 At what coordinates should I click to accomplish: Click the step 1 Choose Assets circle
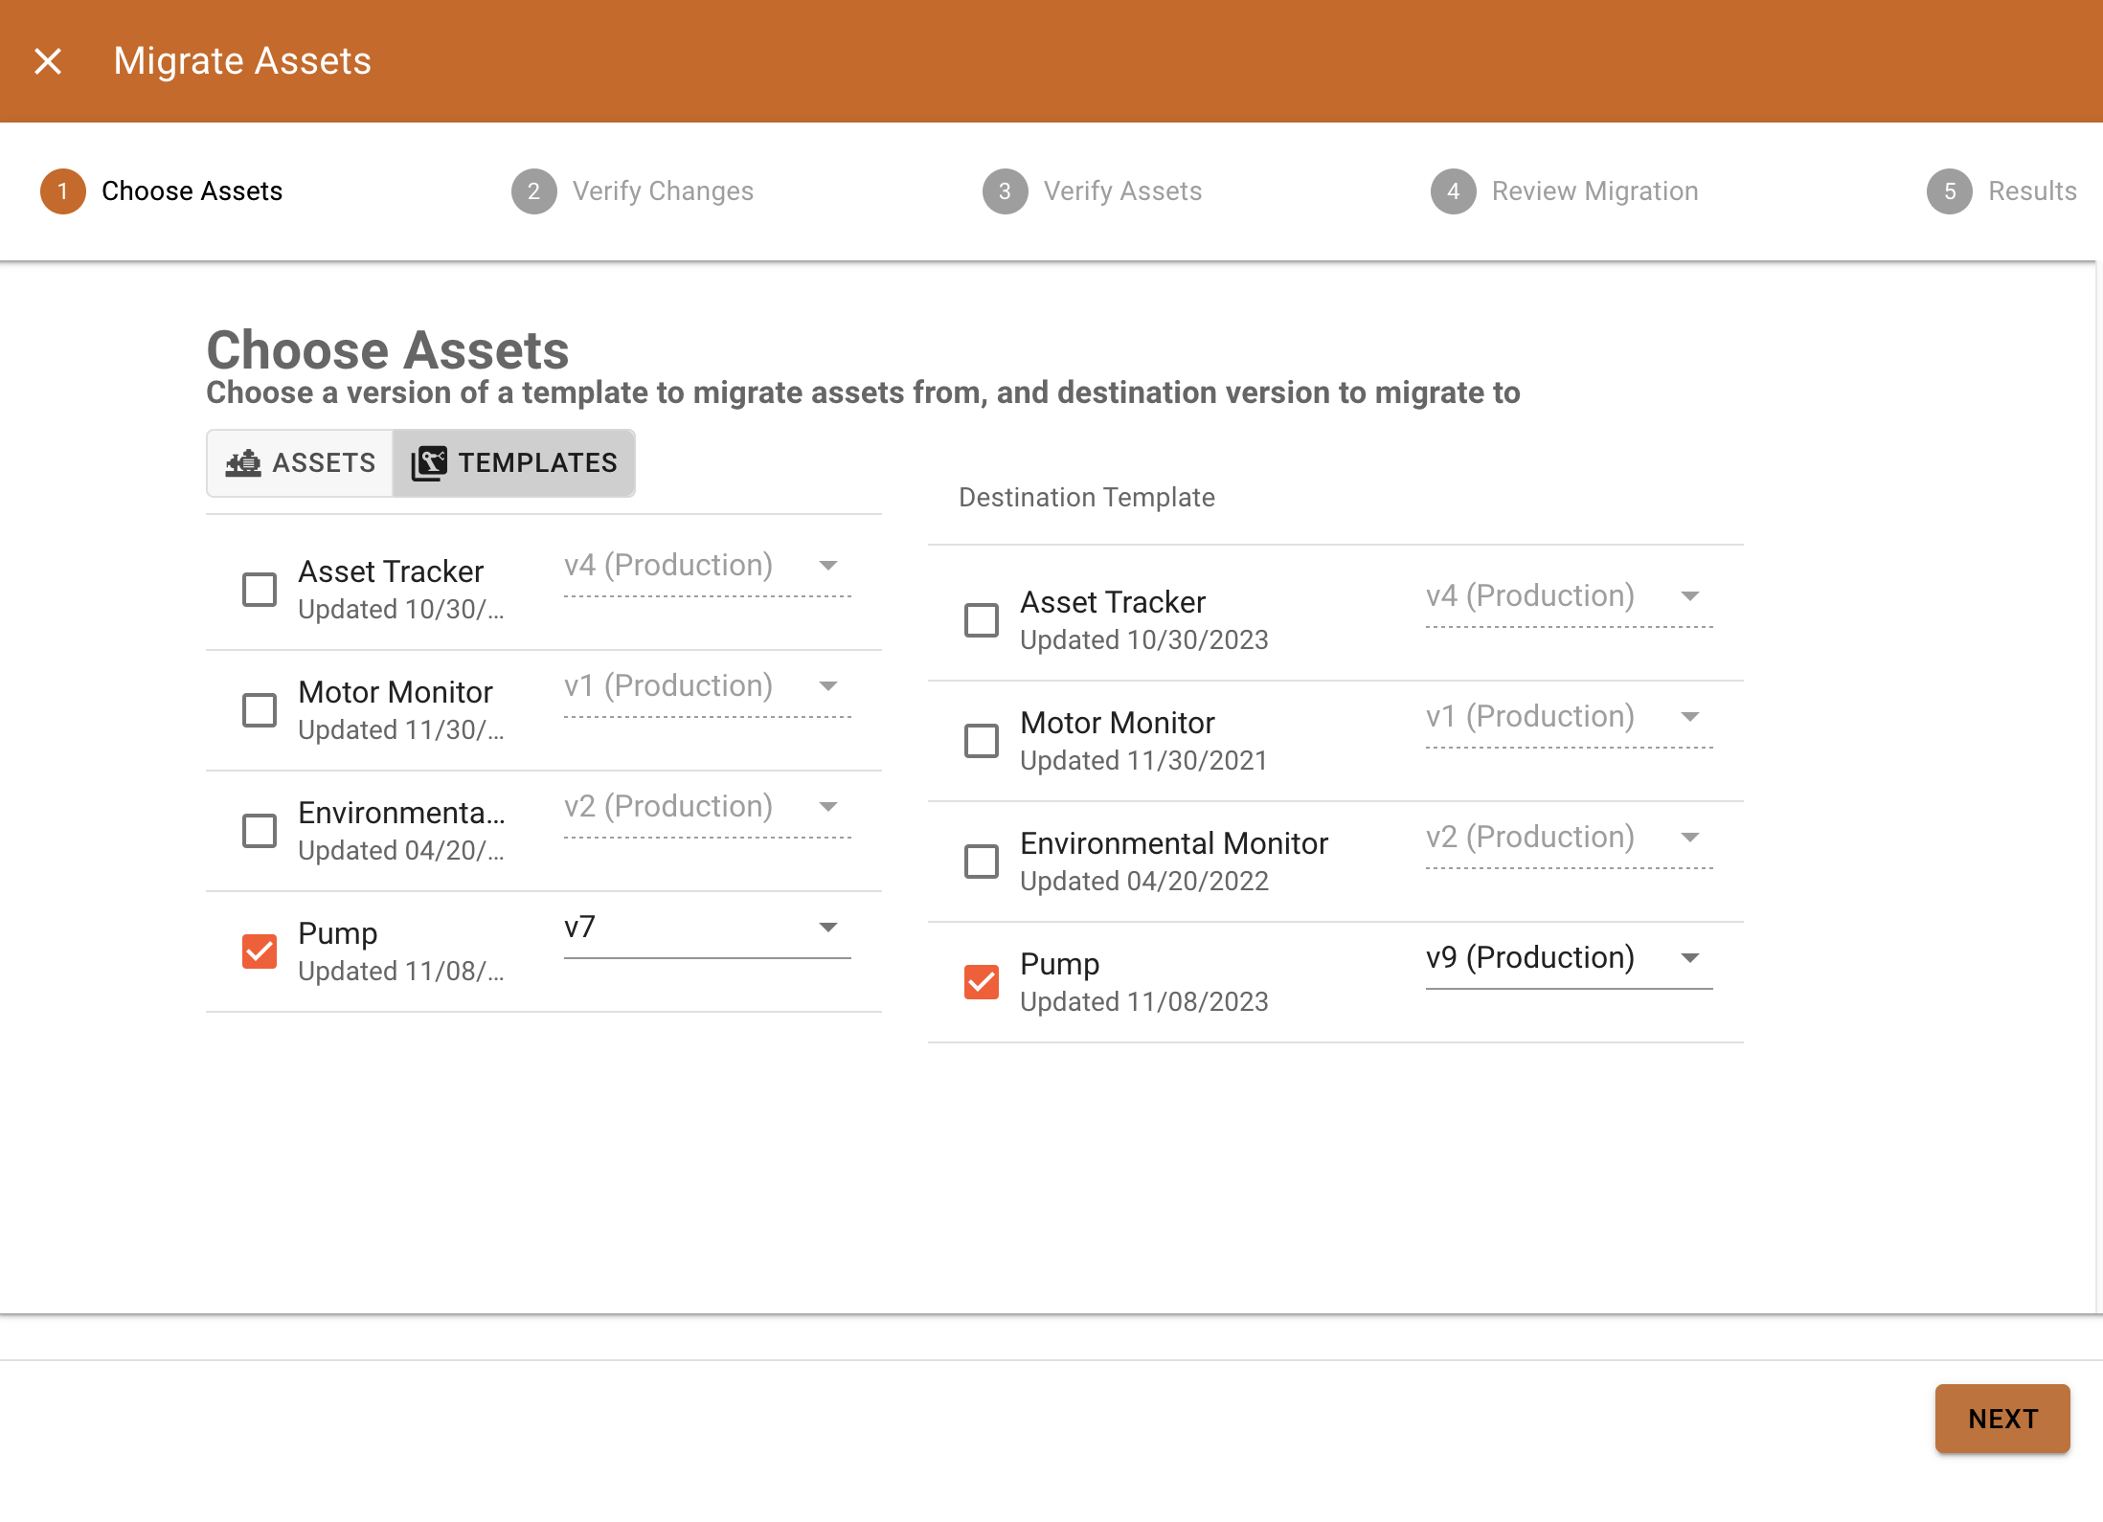click(62, 190)
